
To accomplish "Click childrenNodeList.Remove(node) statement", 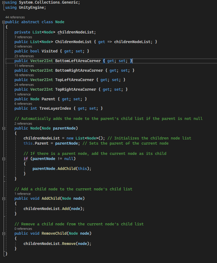I will (57, 244).
